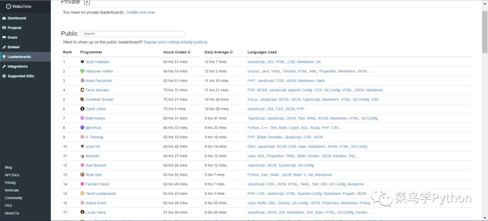
Task: Click the Daily Average help icon
Action: (x=231, y=52)
